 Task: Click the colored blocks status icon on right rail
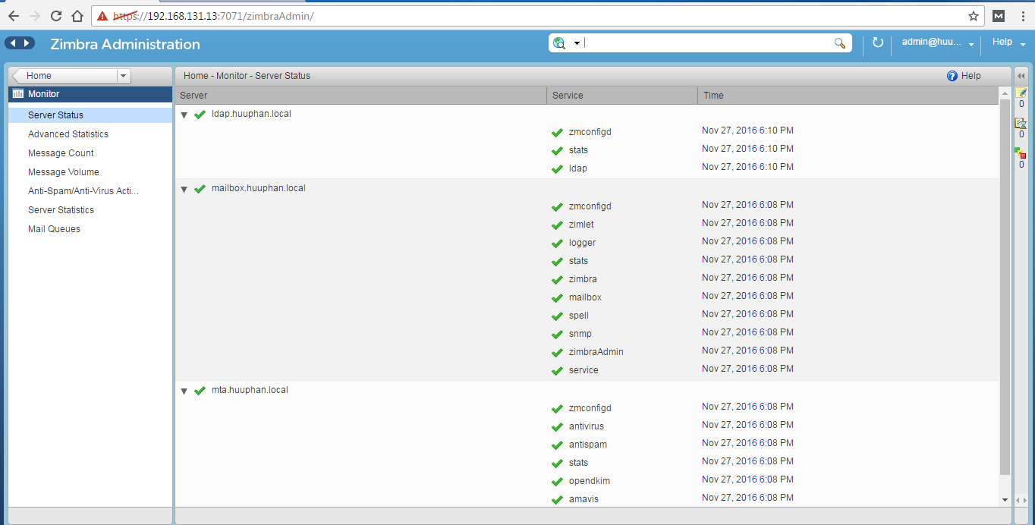[x=1021, y=152]
